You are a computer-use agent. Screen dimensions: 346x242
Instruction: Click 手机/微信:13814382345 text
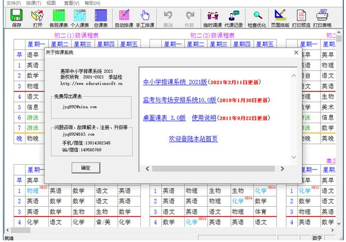[86, 143]
